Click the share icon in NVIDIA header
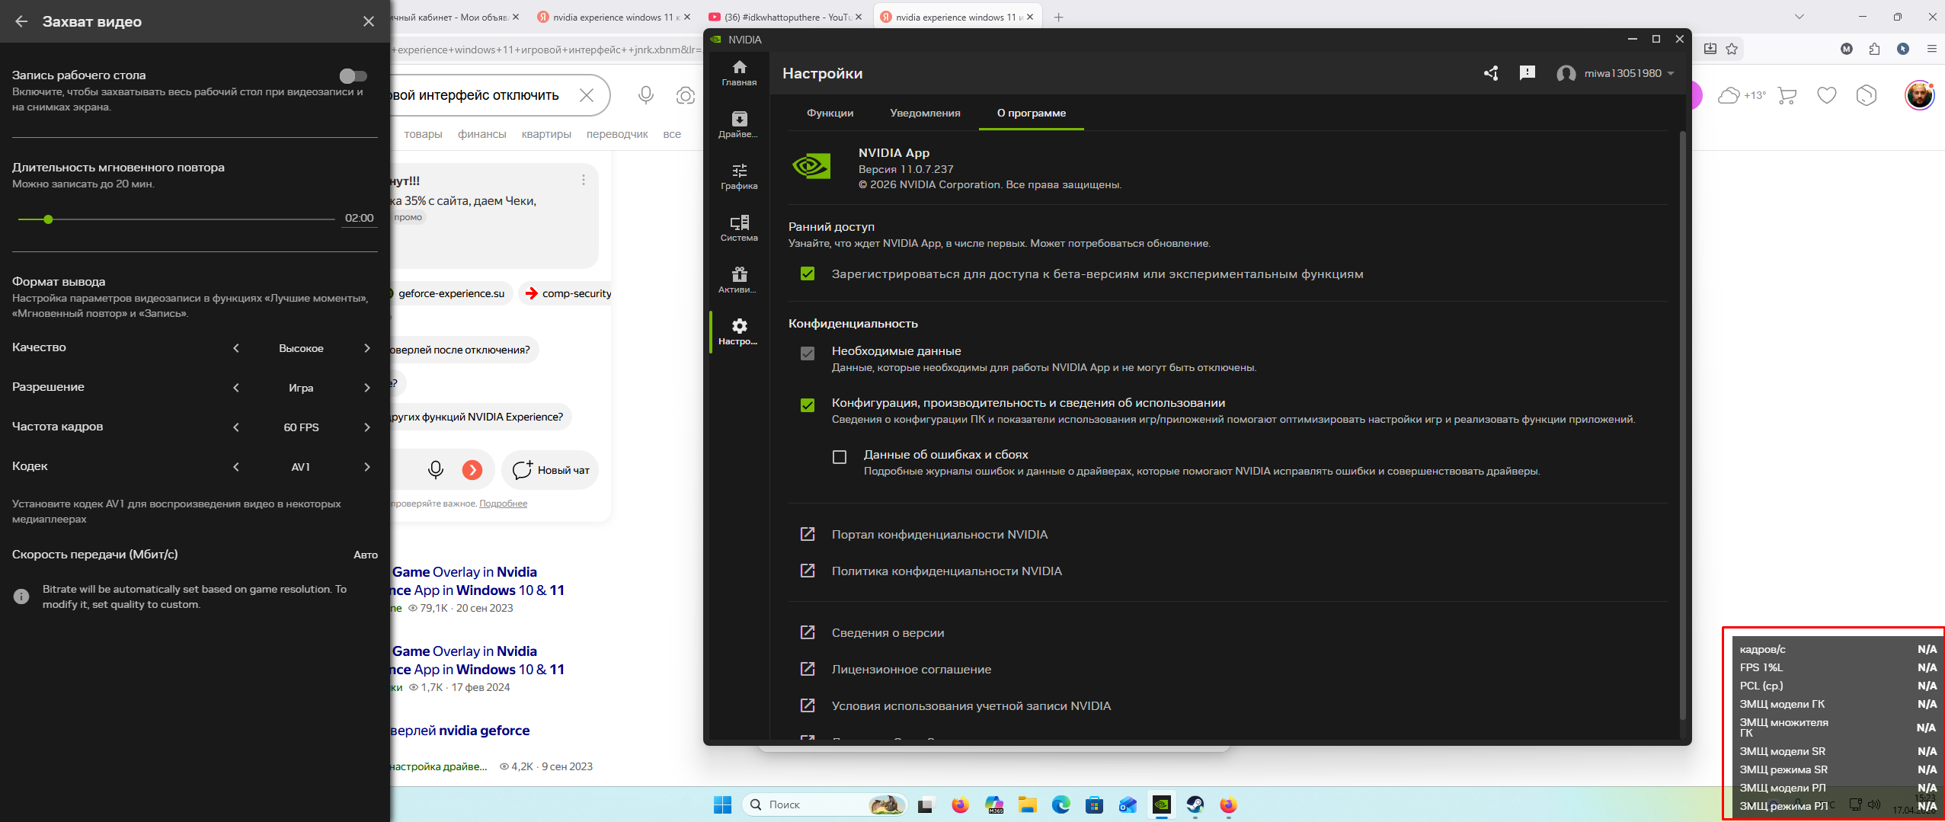The height and width of the screenshot is (822, 1945). click(x=1491, y=73)
